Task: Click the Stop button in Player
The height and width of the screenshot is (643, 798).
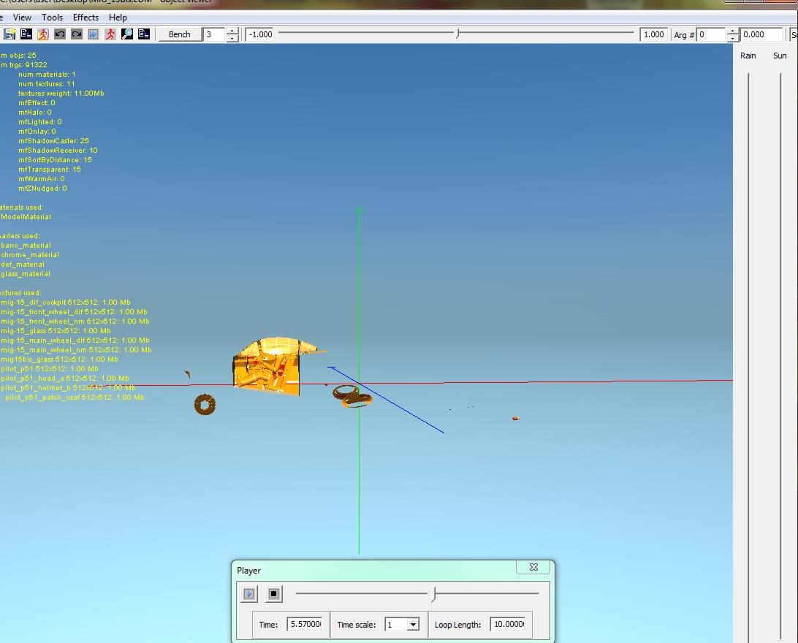Action: (x=274, y=593)
